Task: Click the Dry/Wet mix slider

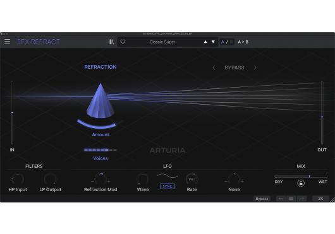Action: coord(301,176)
